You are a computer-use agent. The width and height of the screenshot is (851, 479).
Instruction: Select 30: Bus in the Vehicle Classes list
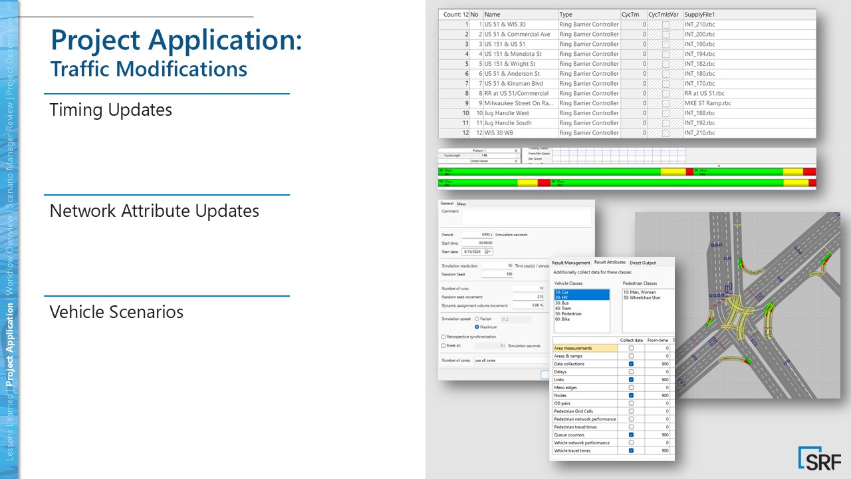562,303
